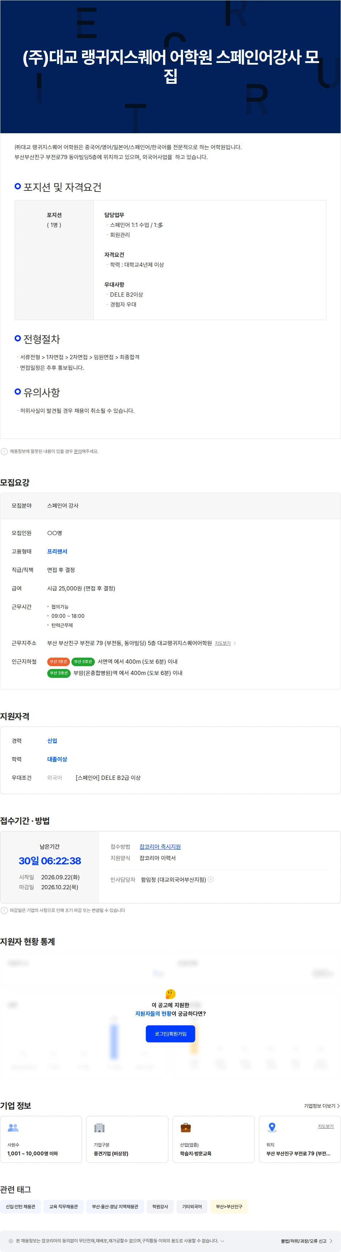Image resolution: width=341 pixels, height=1252 pixels.
Task: Click the 스페인어 강사 recruitment field text
Action: (x=63, y=506)
